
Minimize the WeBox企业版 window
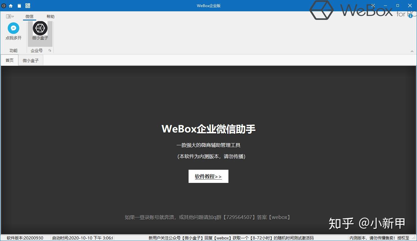[x=385, y=6]
